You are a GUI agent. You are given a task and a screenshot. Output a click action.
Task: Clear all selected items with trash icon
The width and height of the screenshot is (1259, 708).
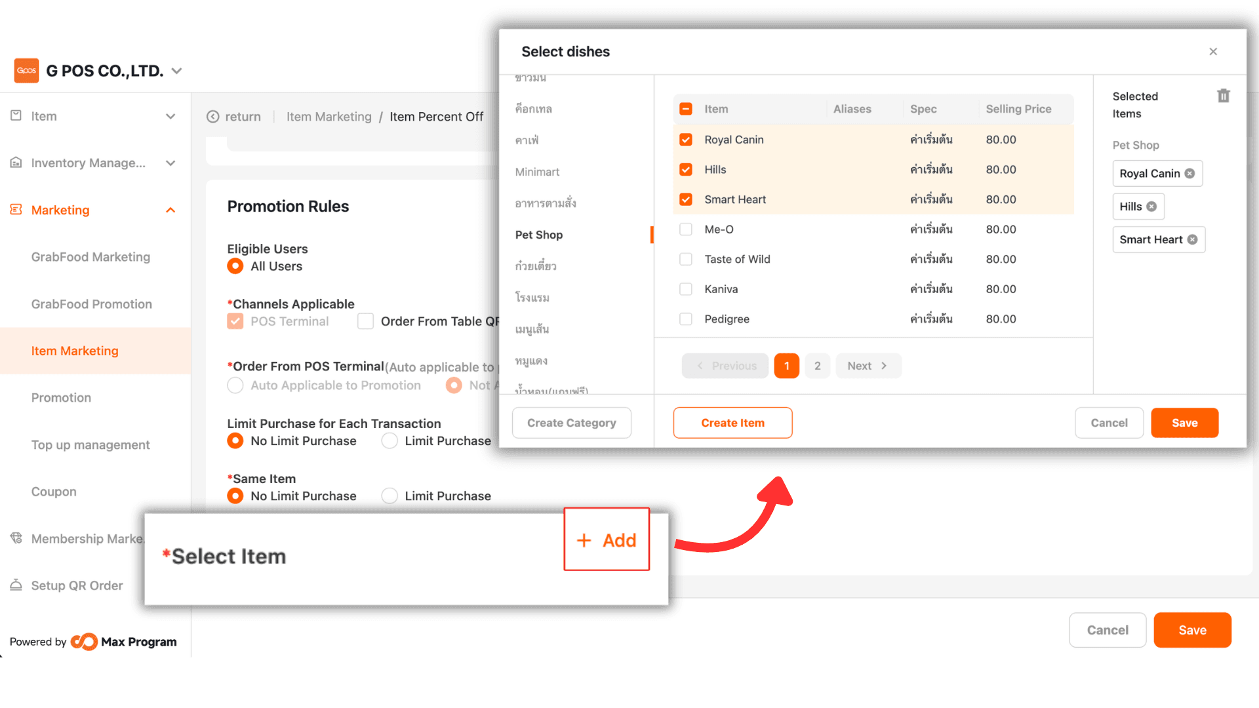pos(1224,96)
